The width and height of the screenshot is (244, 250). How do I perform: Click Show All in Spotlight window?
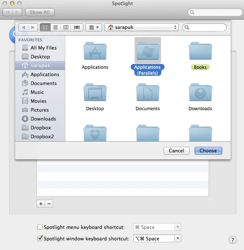40,12
